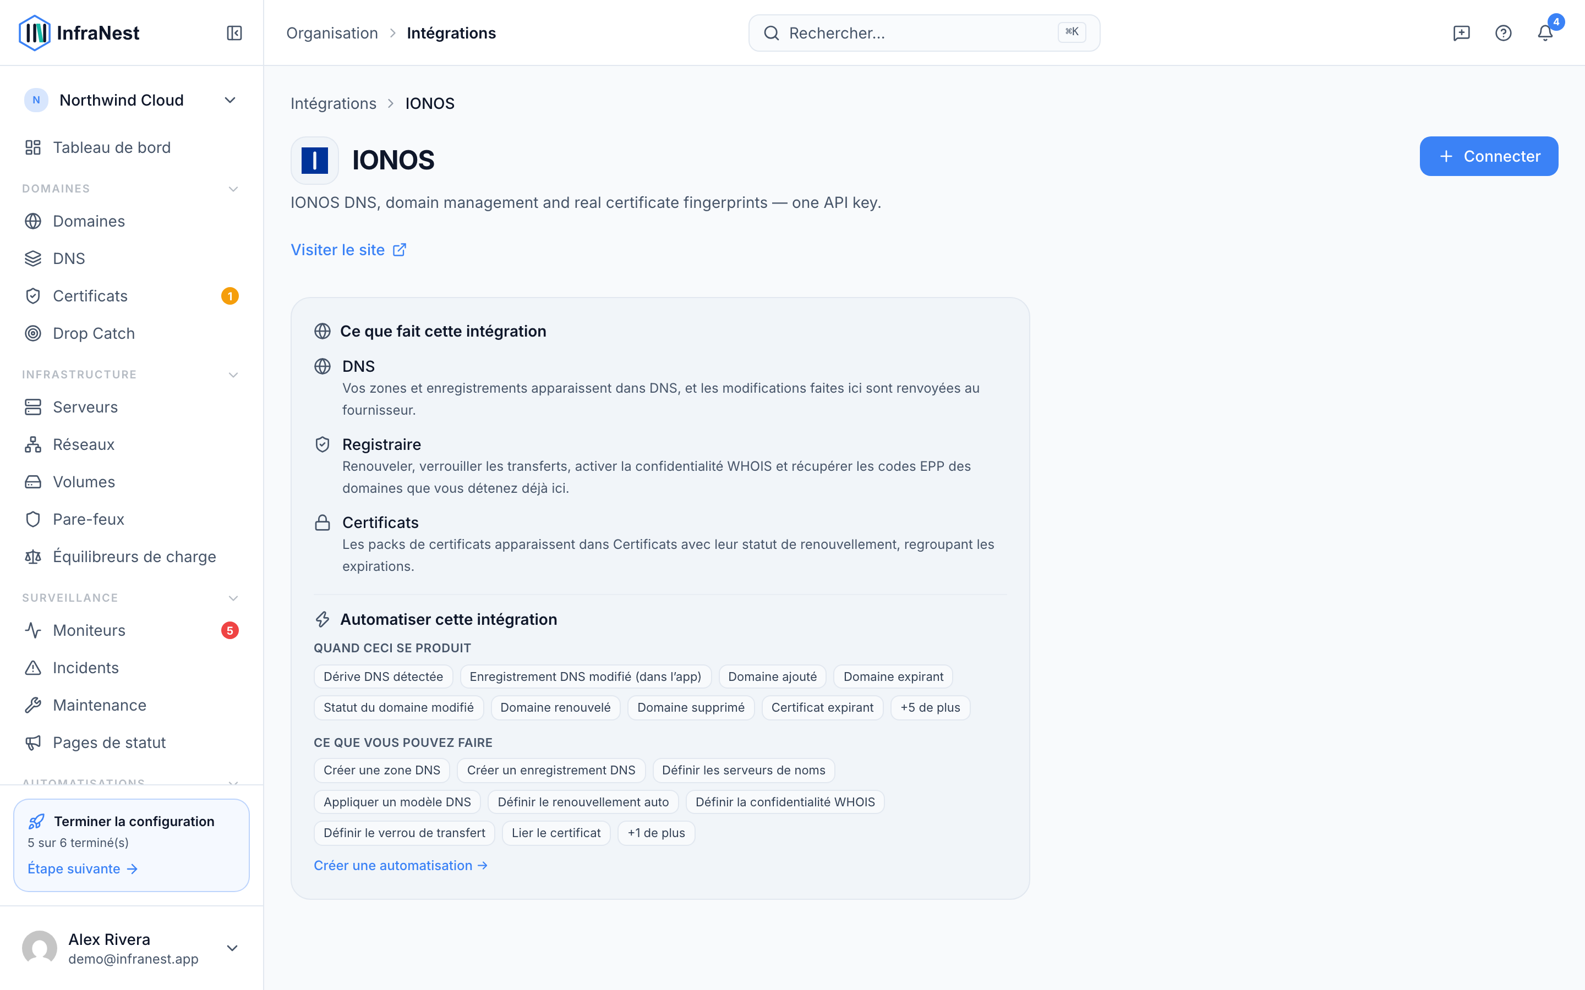The image size is (1585, 990).
Task: Click the Créer un enregistrement DNS chip
Action: [551, 771]
